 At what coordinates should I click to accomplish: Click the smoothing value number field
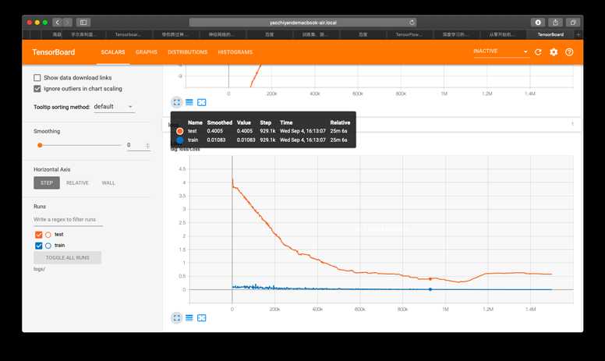(x=135, y=145)
